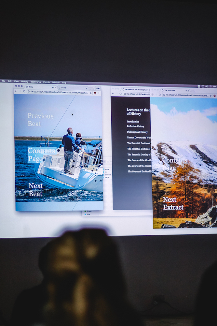Switch to the Beatz tab

coord(73,88)
